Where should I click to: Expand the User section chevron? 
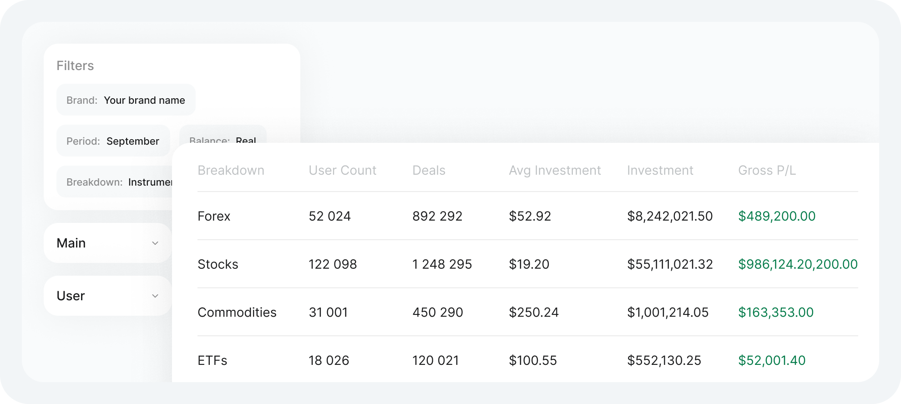155,296
